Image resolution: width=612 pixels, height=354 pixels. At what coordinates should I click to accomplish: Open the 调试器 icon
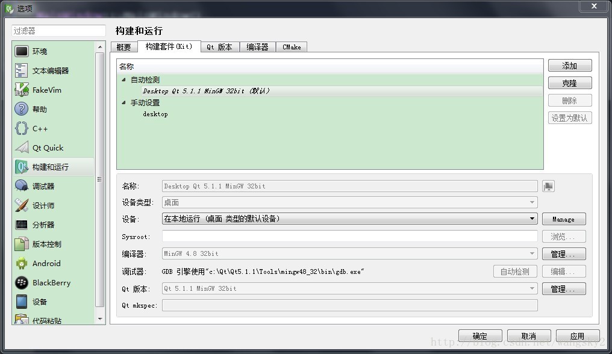pyautogui.click(x=22, y=186)
